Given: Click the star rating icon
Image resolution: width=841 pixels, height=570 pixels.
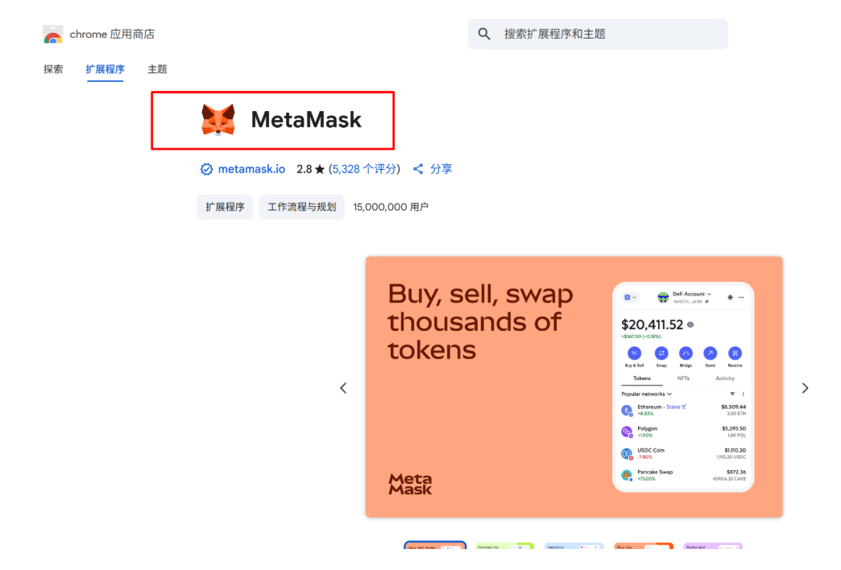Looking at the screenshot, I should [320, 169].
